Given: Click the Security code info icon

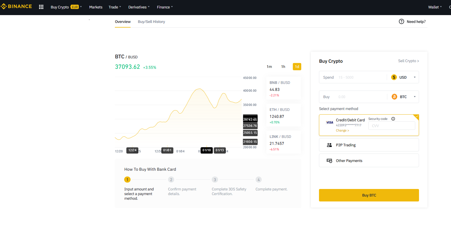Looking at the screenshot, I should click(393, 119).
